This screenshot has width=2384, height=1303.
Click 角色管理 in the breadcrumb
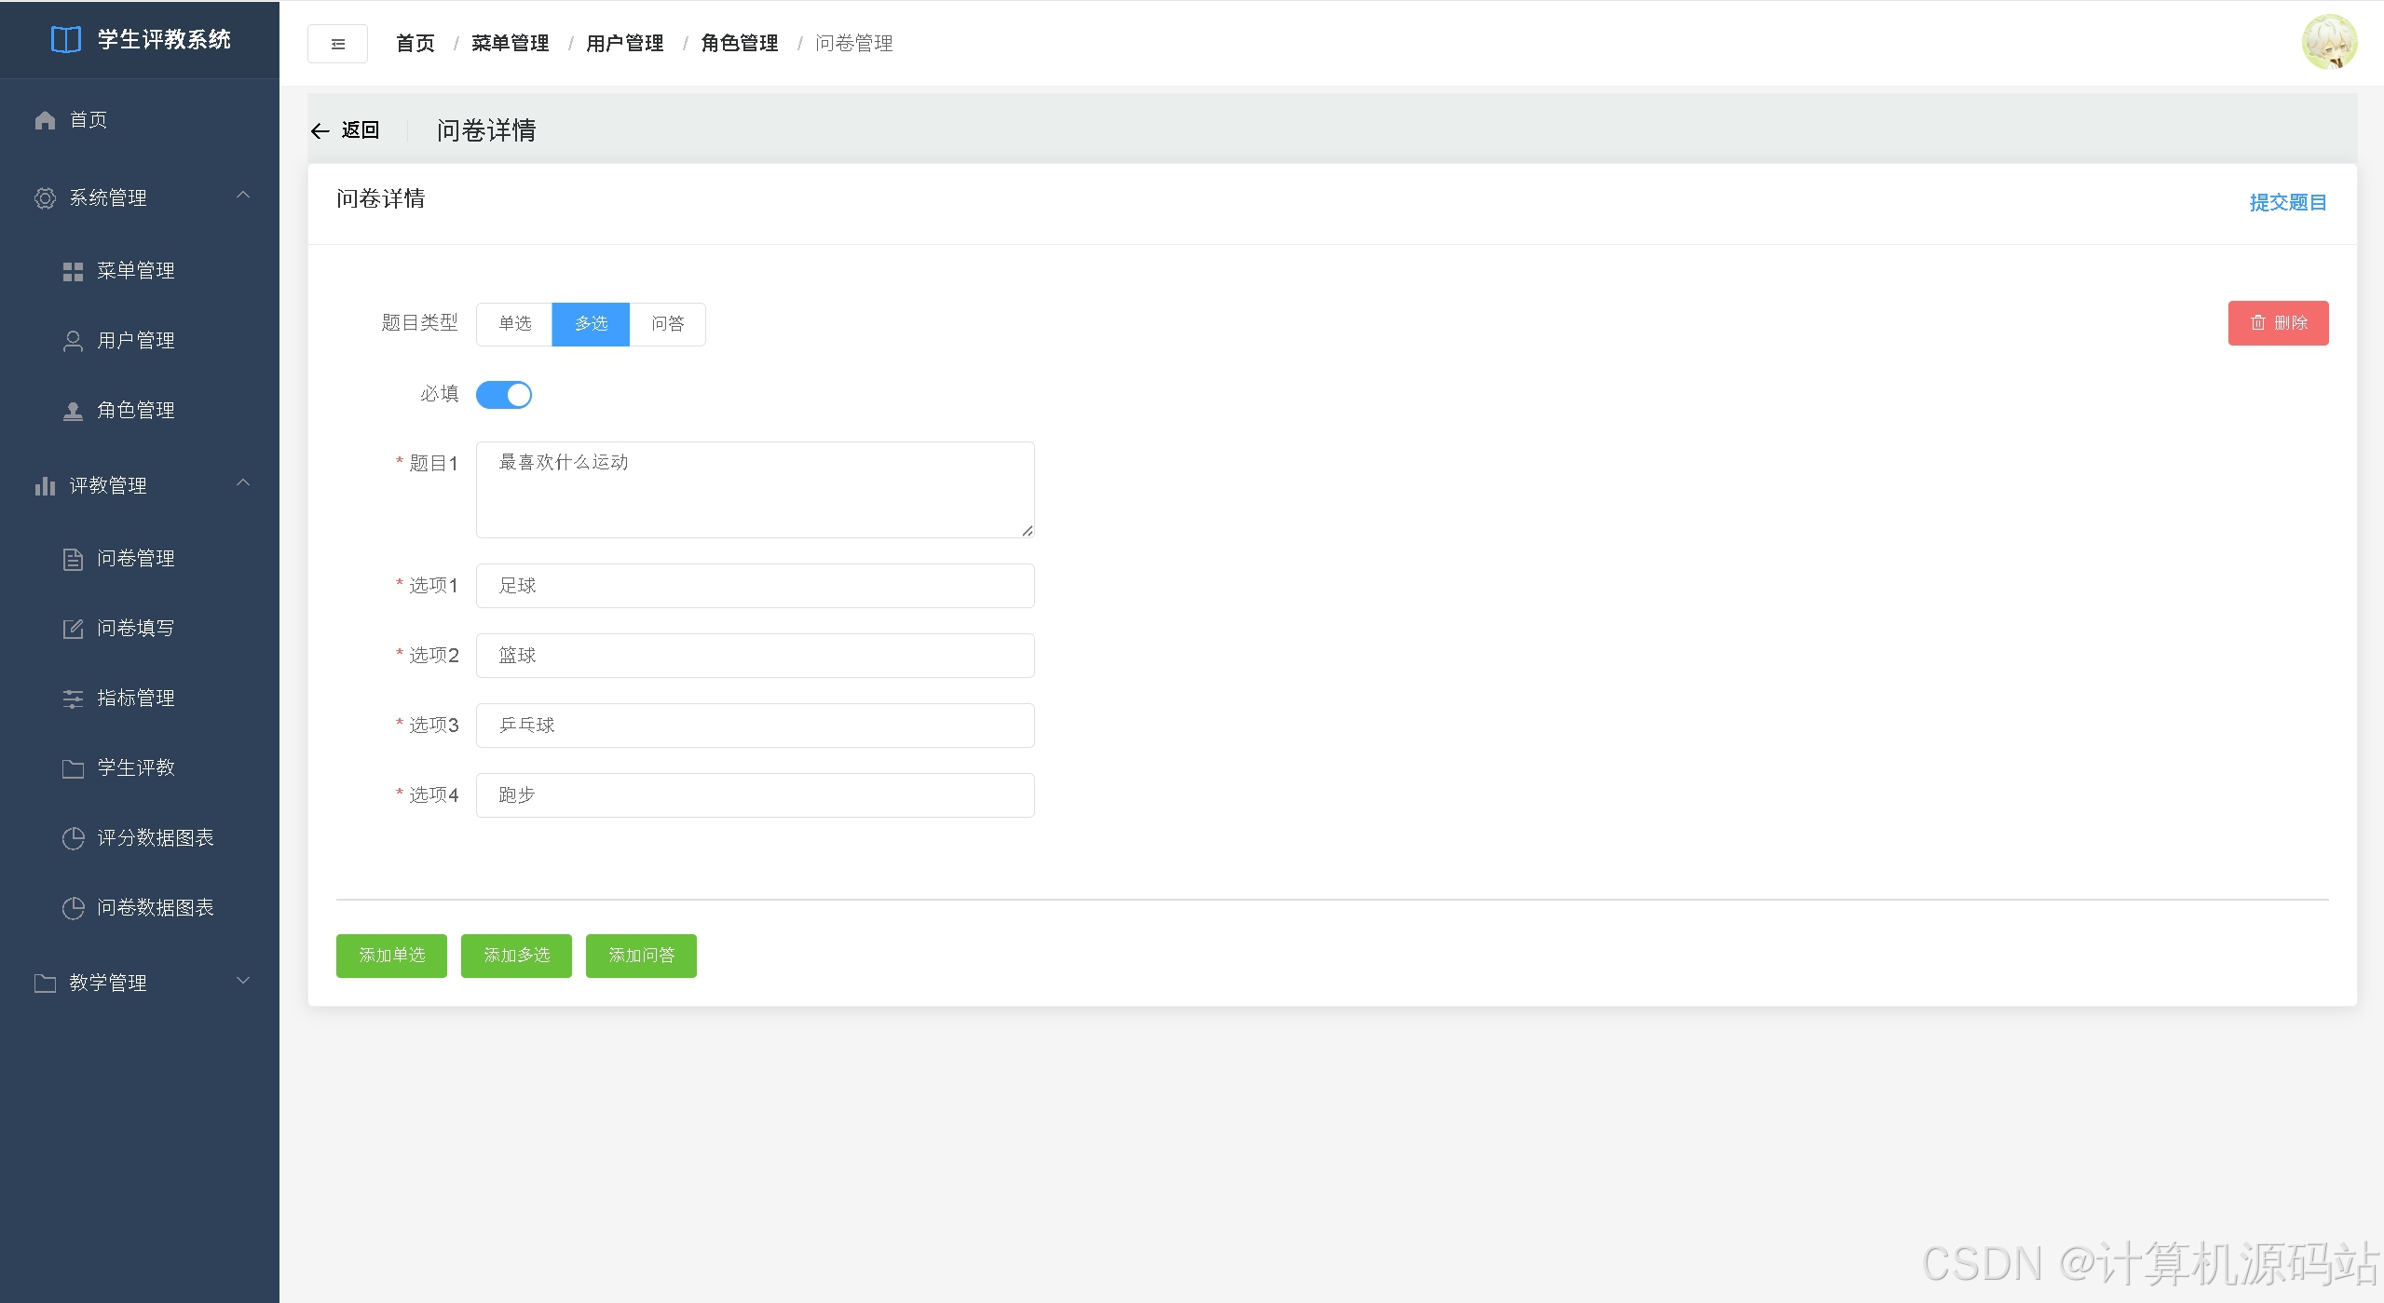click(x=740, y=44)
